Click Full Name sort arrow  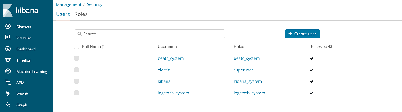tap(103, 47)
